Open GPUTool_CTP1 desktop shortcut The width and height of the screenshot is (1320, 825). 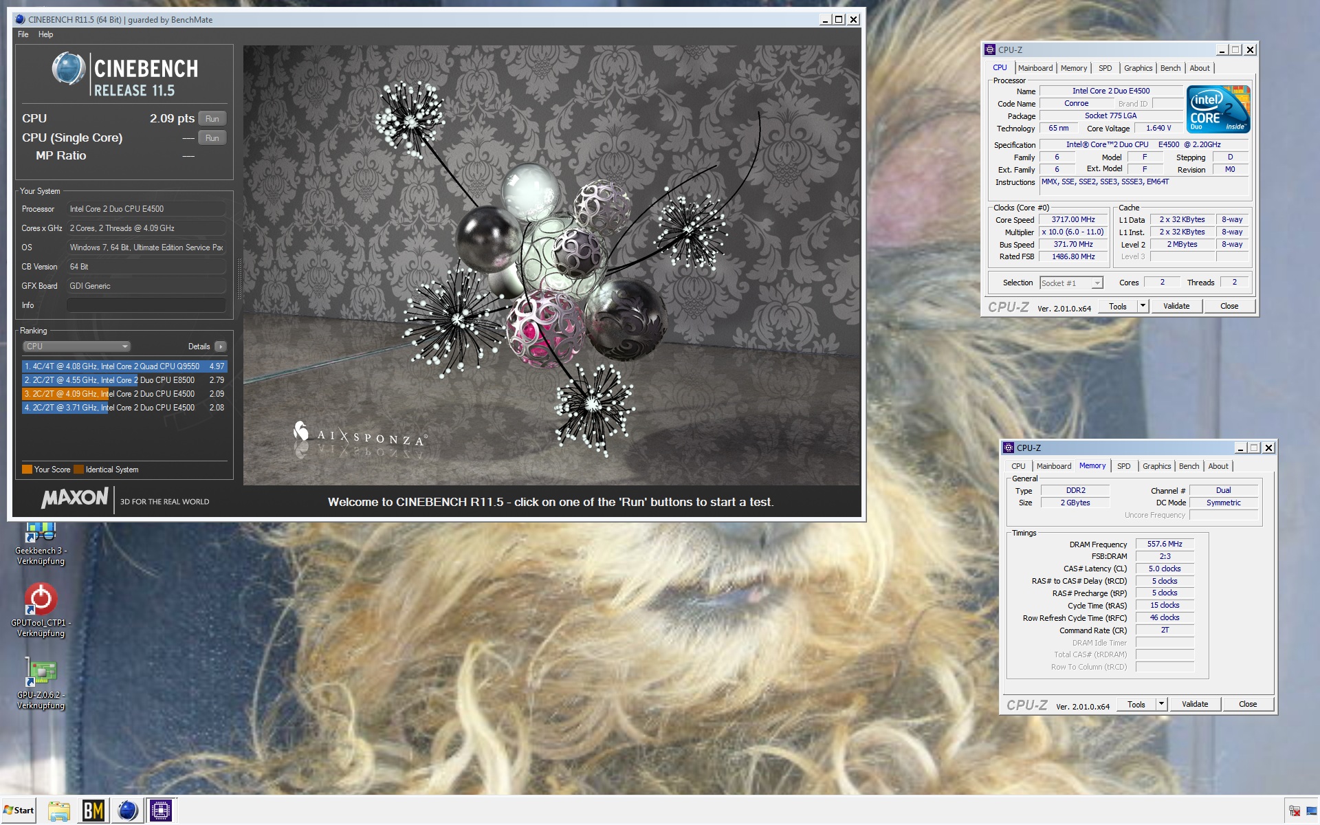tap(41, 610)
